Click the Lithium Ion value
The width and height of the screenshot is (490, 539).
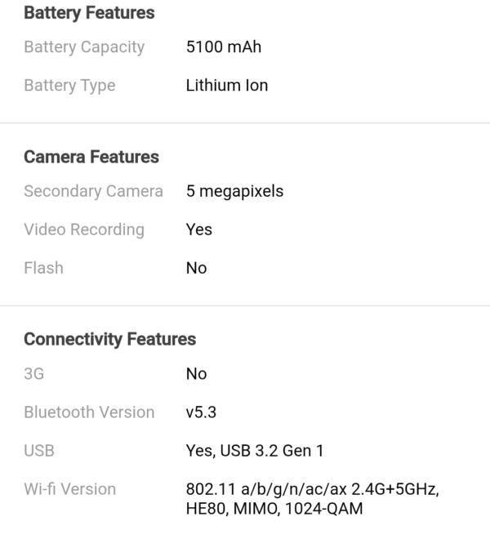pyautogui.click(x=227, y=86)
